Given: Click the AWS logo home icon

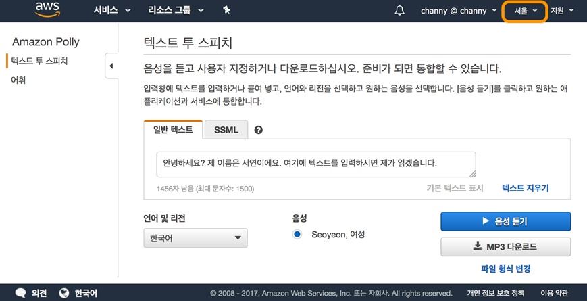Looking at the screenshot, I should coord(48,10).
